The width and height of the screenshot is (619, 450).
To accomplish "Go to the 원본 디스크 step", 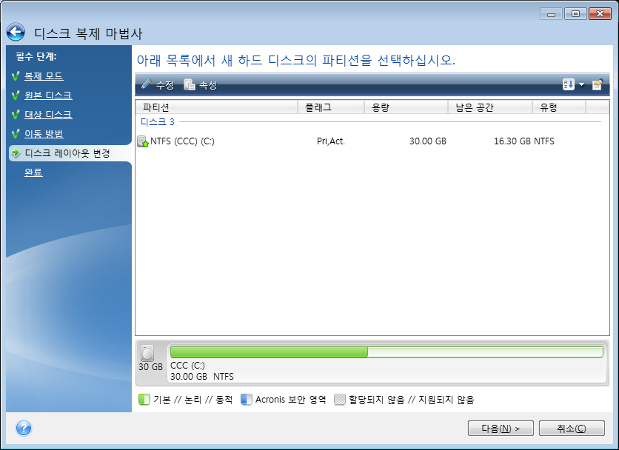I will pos(48,95).
